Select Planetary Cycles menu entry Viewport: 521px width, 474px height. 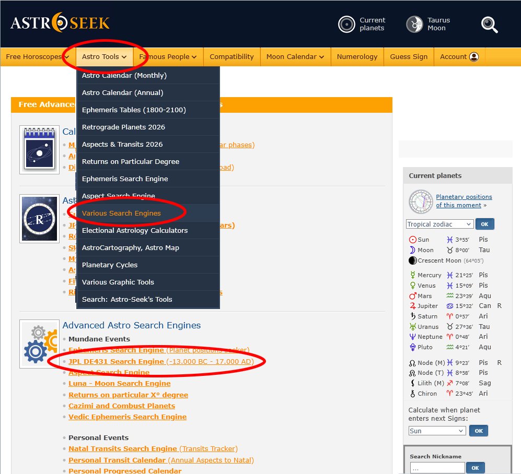pos(148,265)
